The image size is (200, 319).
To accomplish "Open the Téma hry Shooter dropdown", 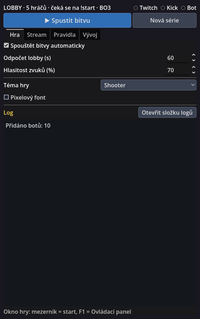I will (x=148, y=85).
